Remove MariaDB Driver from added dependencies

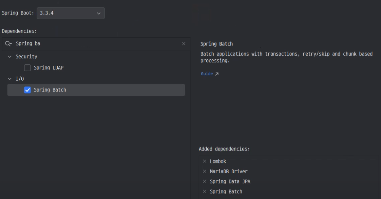point(205,171)
